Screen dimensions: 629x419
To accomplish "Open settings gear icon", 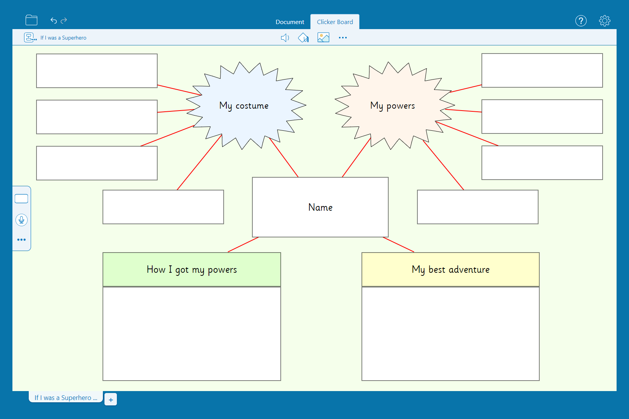I will coord(605,21).
